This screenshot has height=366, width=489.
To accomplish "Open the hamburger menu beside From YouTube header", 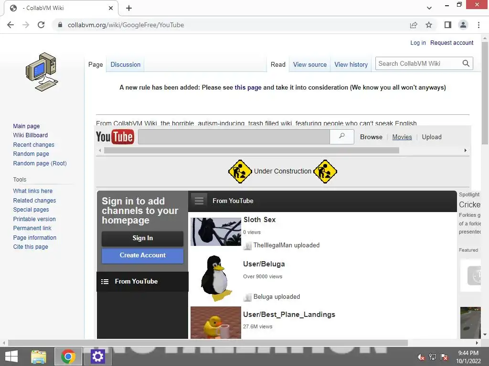I will [x=199, y=201].
